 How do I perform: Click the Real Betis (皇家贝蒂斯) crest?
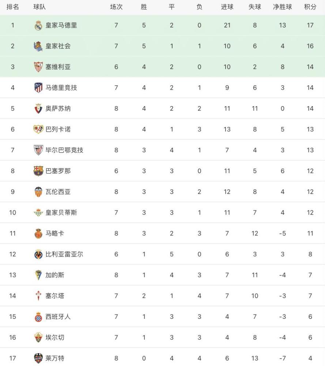click(38, 213)
